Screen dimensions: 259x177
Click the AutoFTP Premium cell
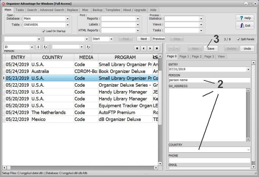click(x=125, y=112)
